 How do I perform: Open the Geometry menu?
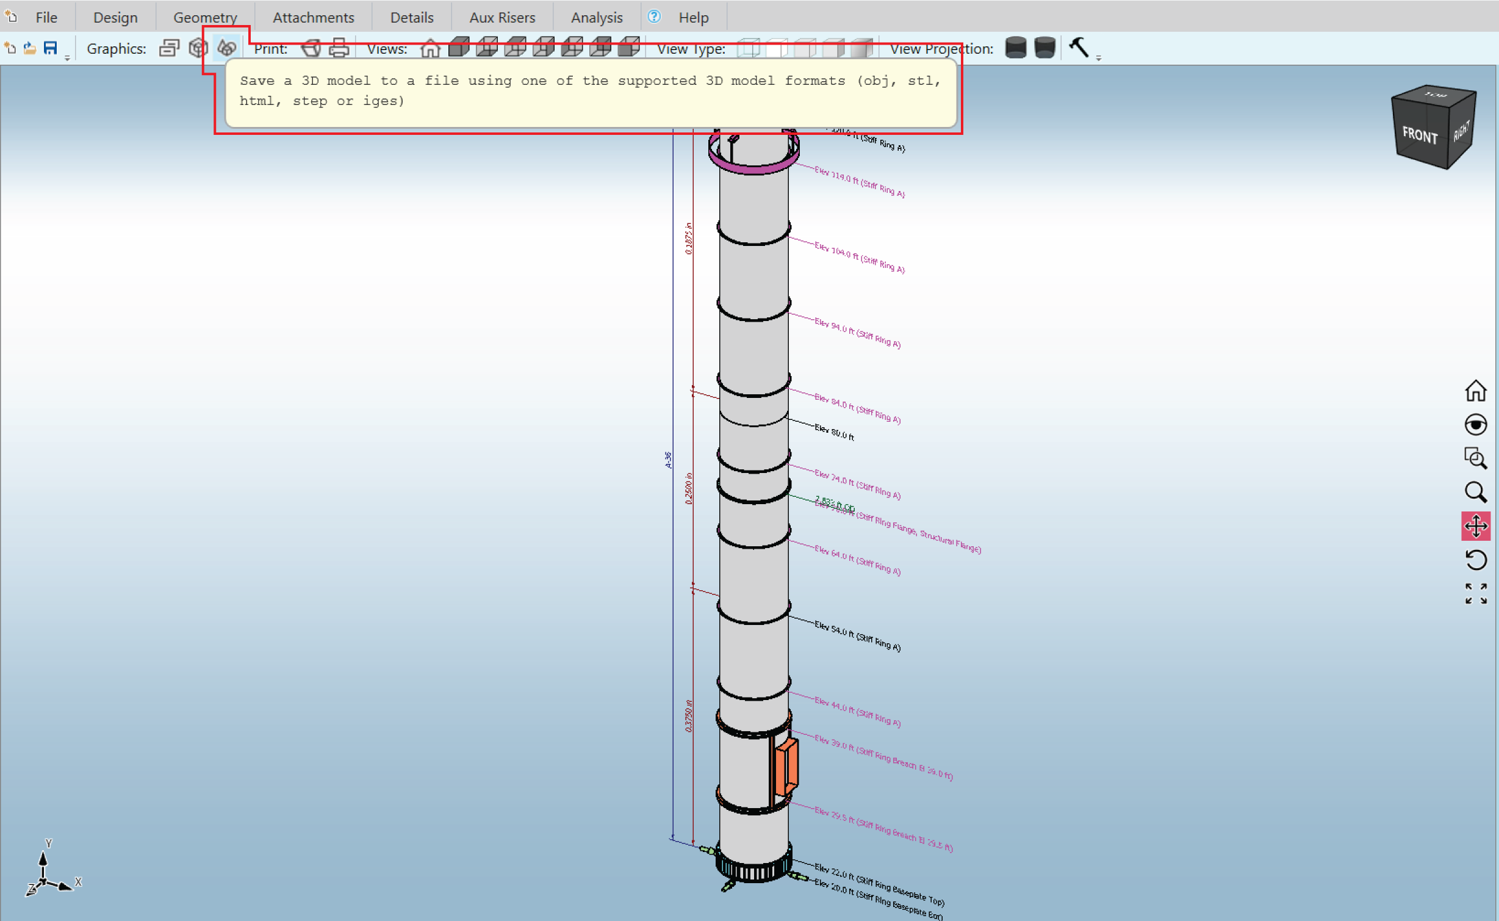(x=205, y=17)
